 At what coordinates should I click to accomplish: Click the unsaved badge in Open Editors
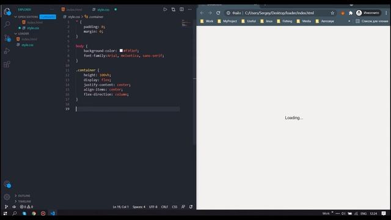48,17
